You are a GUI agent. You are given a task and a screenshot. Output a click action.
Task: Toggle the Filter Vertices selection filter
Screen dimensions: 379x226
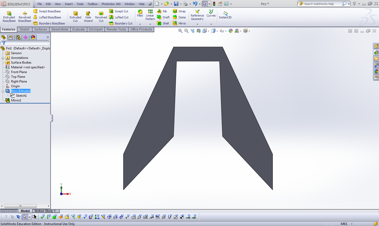[43, 217]
